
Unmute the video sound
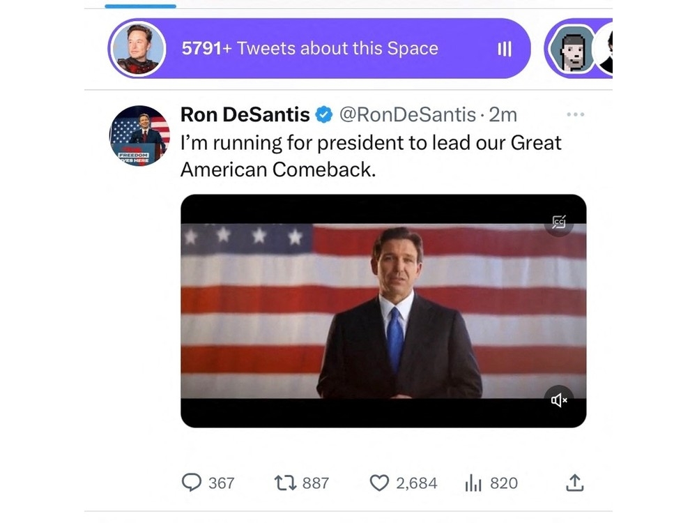(560, 400)
